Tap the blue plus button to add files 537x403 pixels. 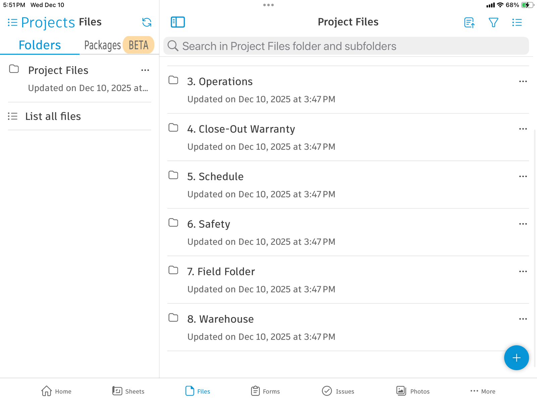[516, 358]
